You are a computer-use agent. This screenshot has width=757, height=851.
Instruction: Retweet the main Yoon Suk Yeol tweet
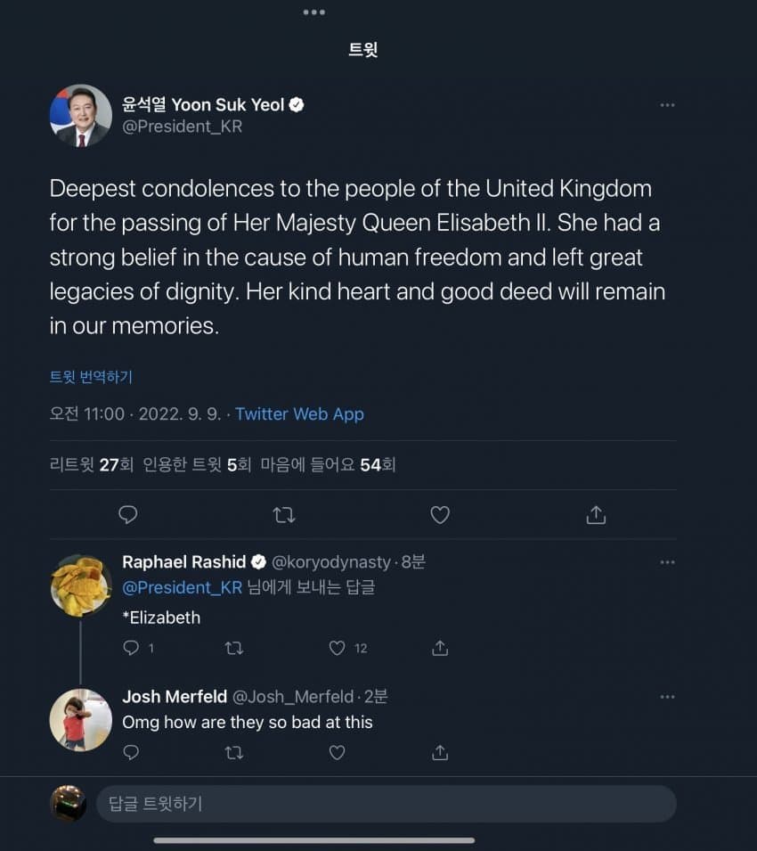coord(284,514)
